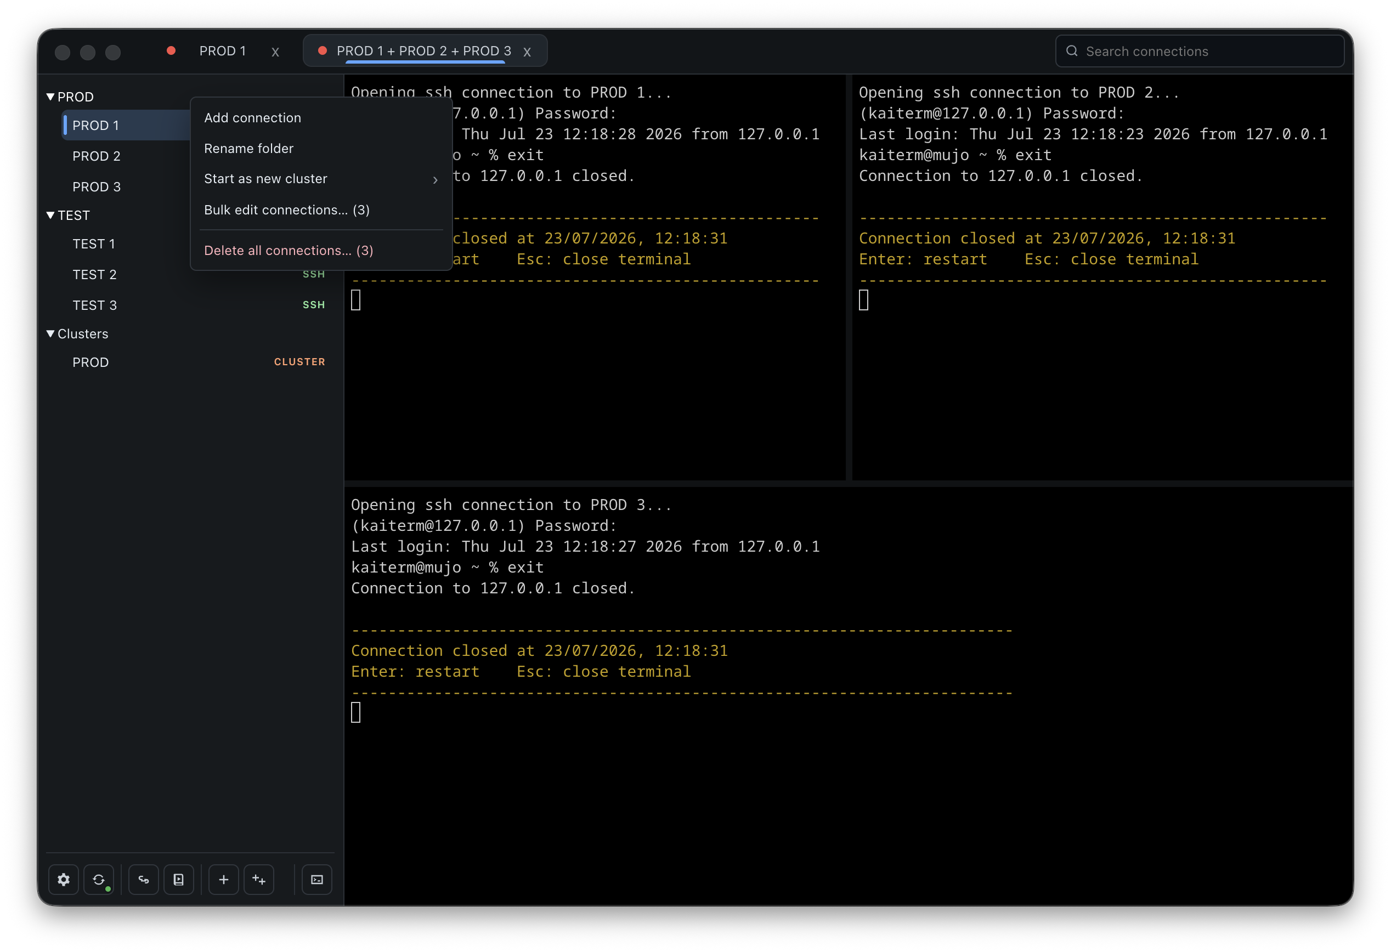Image resolution: width=1391 pixels, height=952 pixels.
Task: Click red status dot on cluster tab
Action: pyautogui.click(x=322, y=51)
